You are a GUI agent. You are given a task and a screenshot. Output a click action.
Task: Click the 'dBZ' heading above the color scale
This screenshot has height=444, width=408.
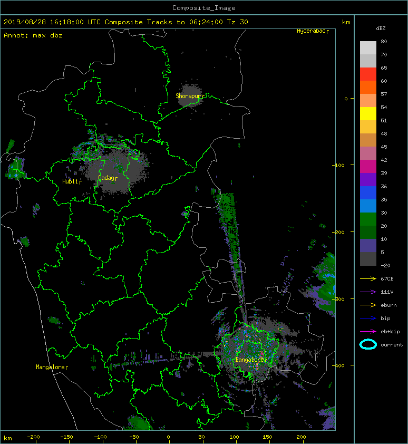click(381, 28)
